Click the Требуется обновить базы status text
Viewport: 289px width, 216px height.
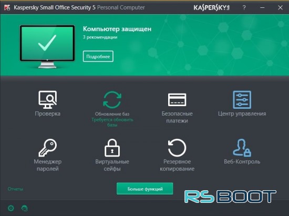click(112, 122)
